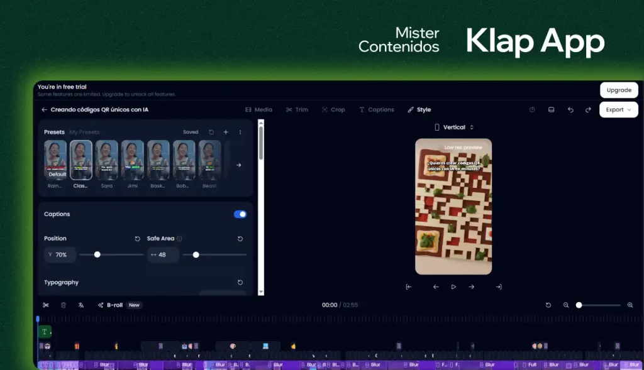Delete selection using the trash icon
This screenshot has height=370, width=644.
coord(64,305)
